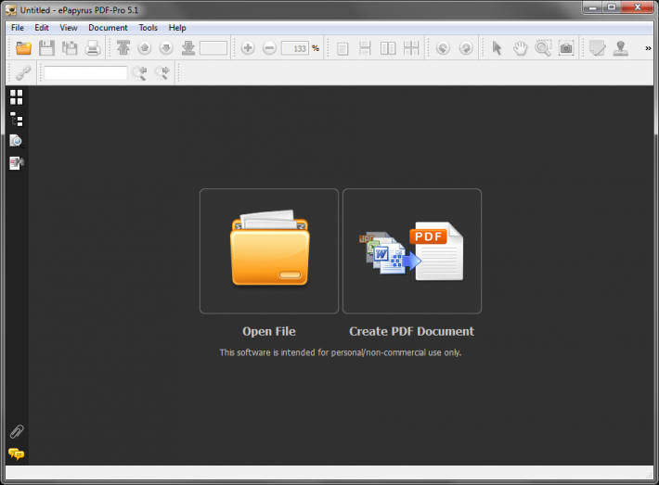The height and width of the screenshot is (485, 659).
Task: Open the page thumbnails panel icon
Action: (x=17, y=97)
